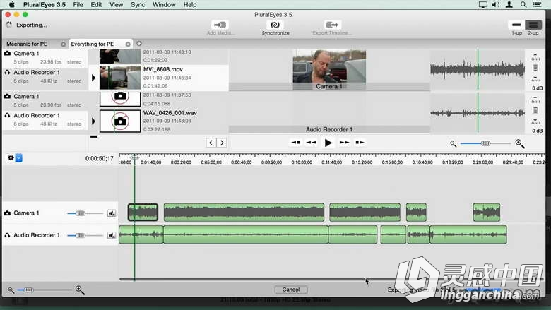Image resolution: width=551 pixels, height=310 pixels.
Task: Select the MVI_8608.mov thumbnail
Action: pos(120,78)
